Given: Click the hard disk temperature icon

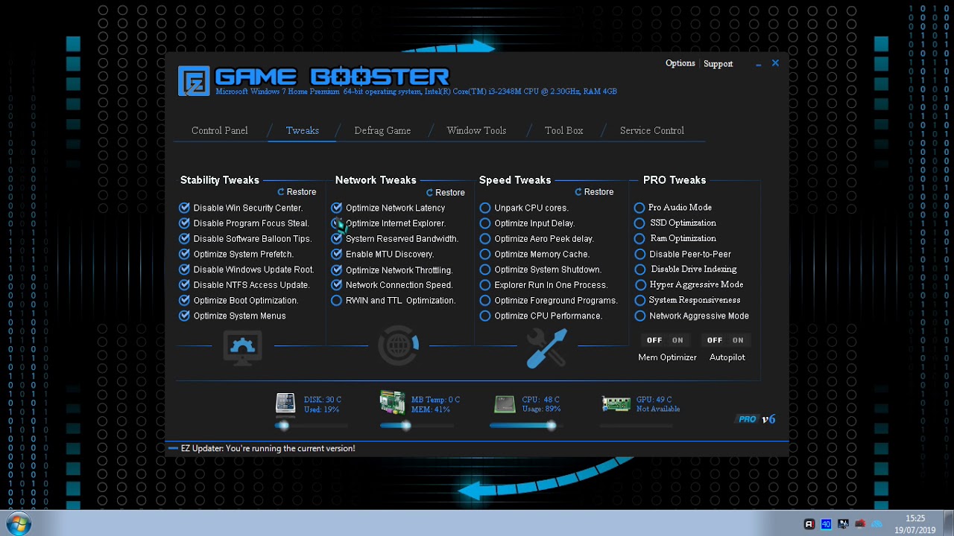Looking at the screenshot, I should coord(285,403).
